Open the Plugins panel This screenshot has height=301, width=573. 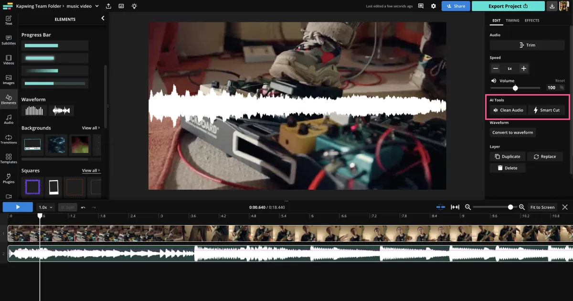8,178
